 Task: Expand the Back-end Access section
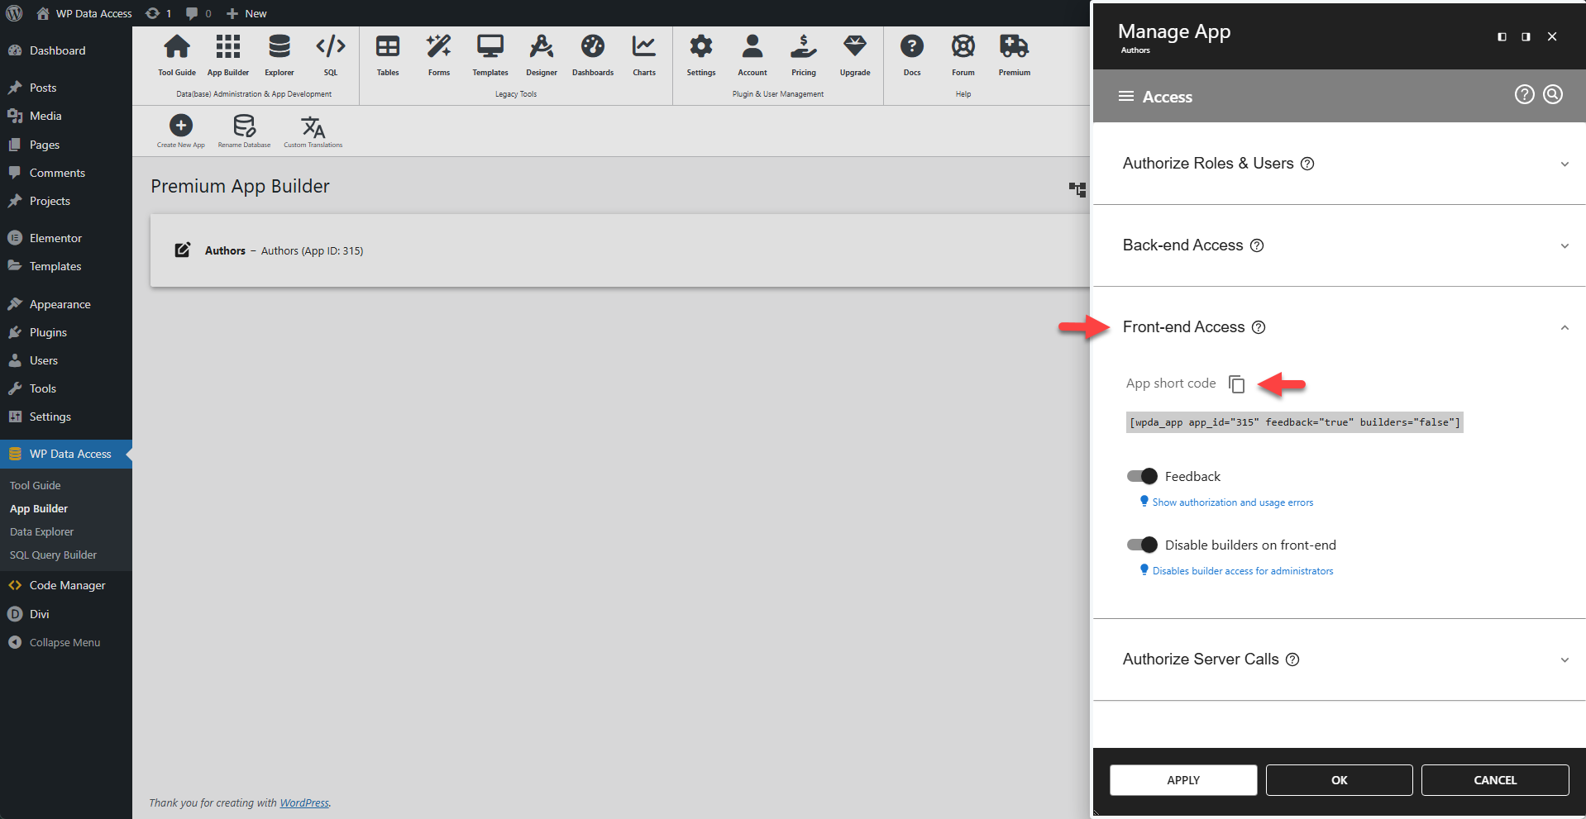tap(1564, 245)
